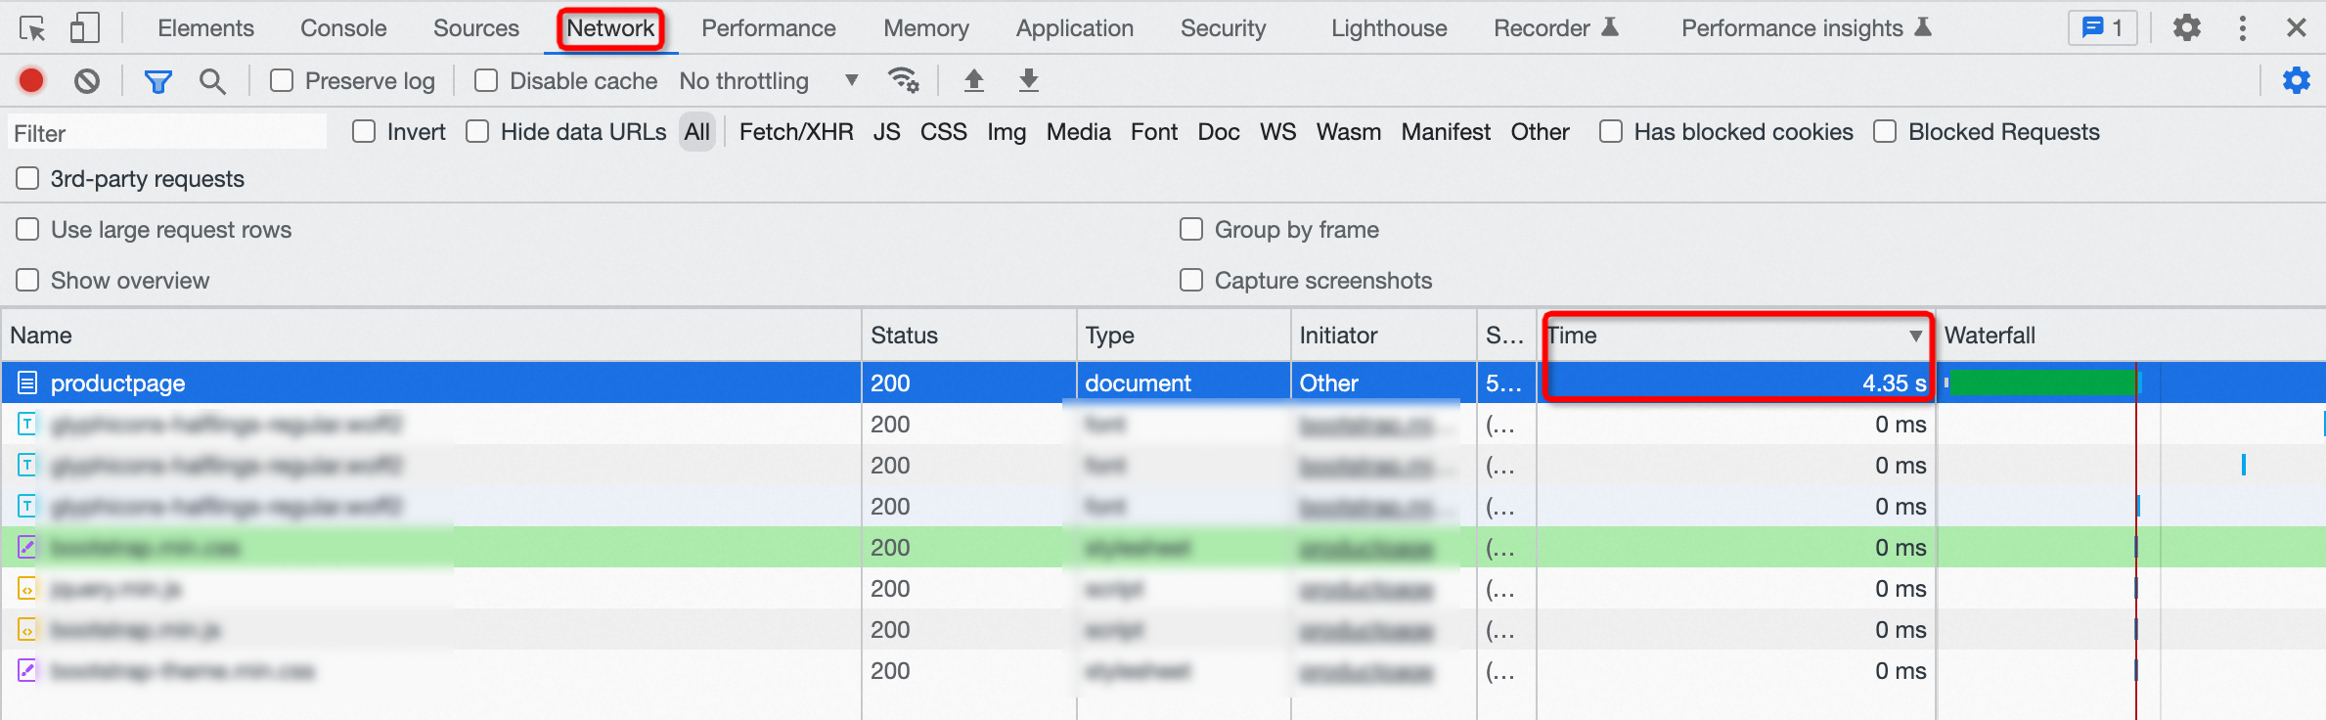
Task: Clear the network log
Action: tap(87, 80)
